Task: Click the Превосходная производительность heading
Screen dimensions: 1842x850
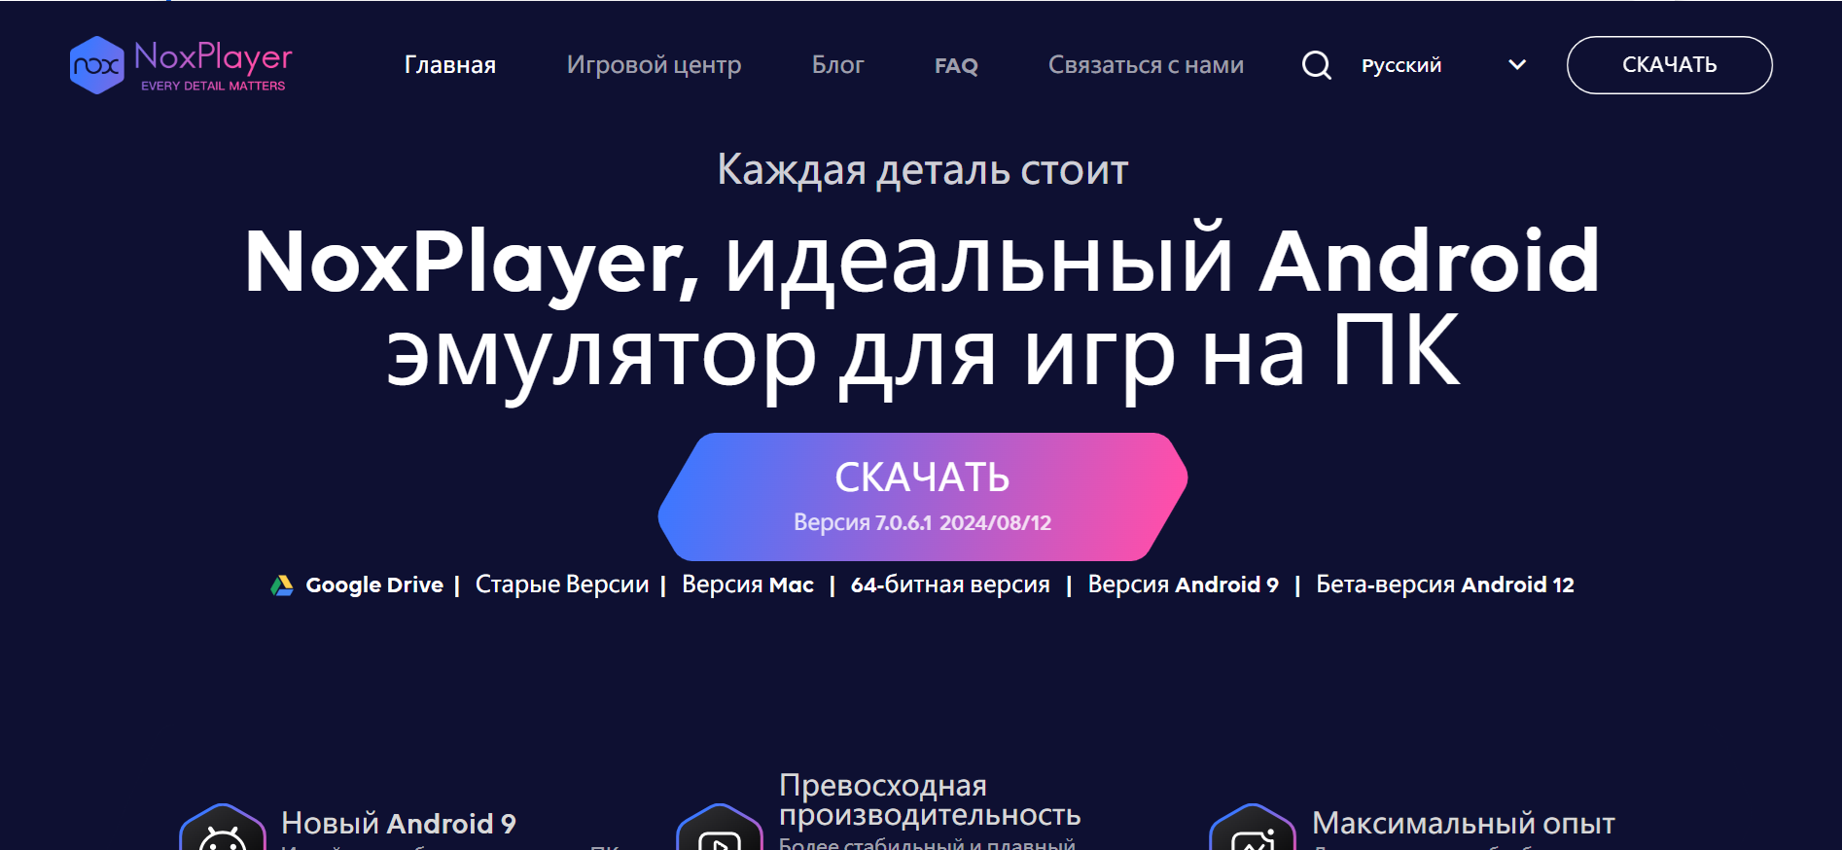Action: pos(930,799)
